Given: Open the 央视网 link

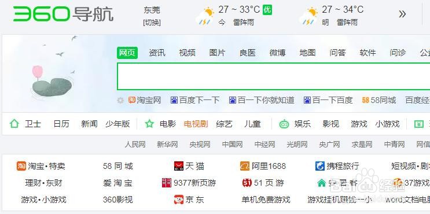Looking at the screenshot, I should [x=200, y=144].
